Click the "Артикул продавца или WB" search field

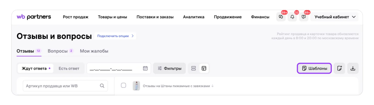coord(61,86)
